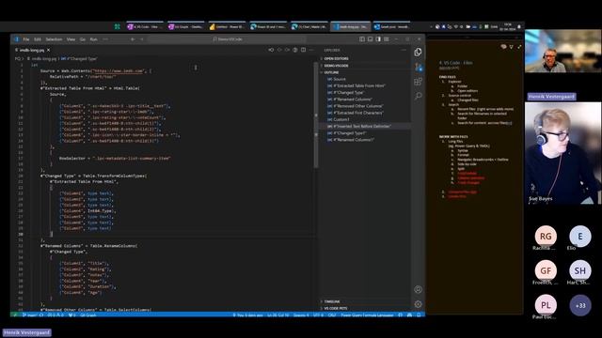
Task: Toggle the panel layout icon
Action: pyautogui.click(x=370, y=39)
